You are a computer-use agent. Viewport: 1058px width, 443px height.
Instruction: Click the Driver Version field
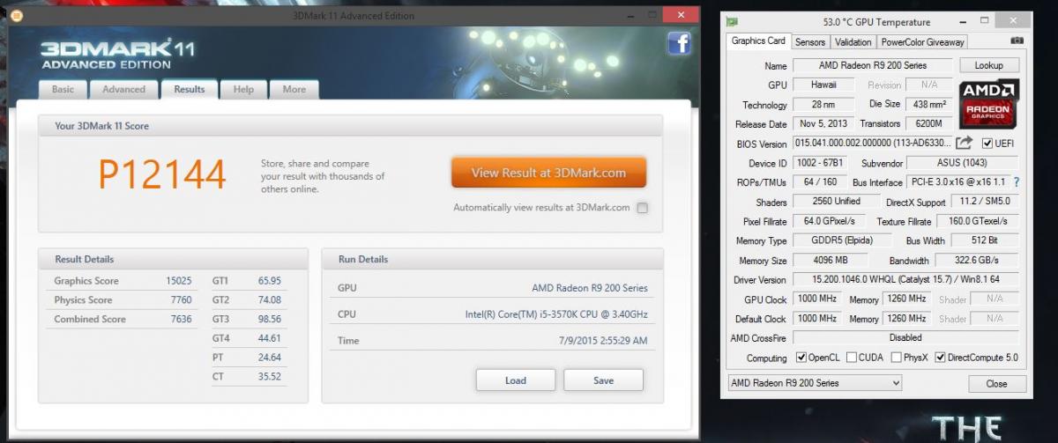[905, 279]
